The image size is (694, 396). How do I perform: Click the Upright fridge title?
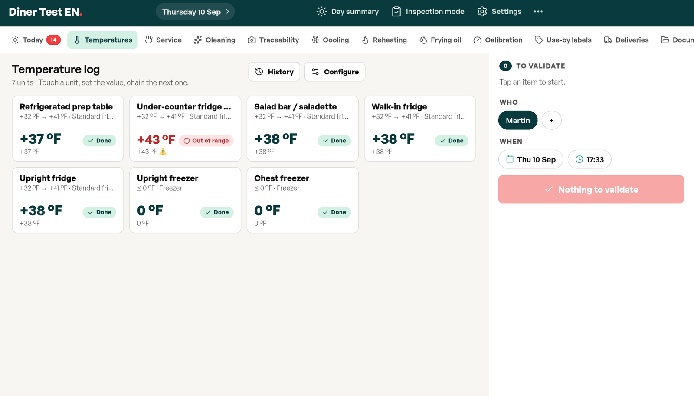click(x=48, y=178)
